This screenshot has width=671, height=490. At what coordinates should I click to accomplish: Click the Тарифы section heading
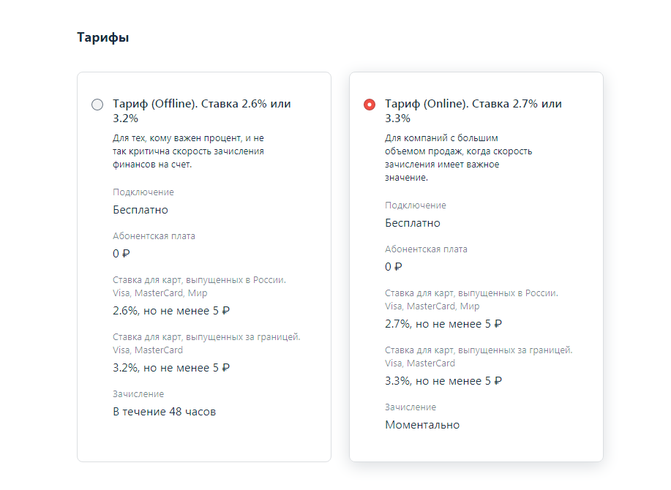[x=103, y=37]
